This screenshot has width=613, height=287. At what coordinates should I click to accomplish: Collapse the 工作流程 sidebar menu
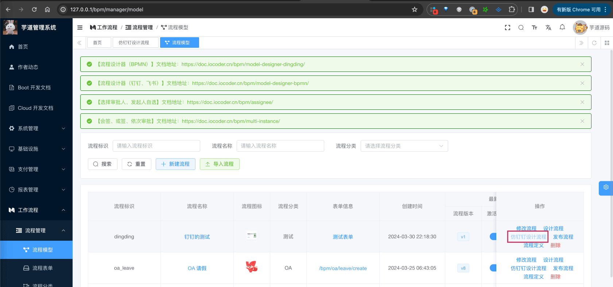point(36,210)
